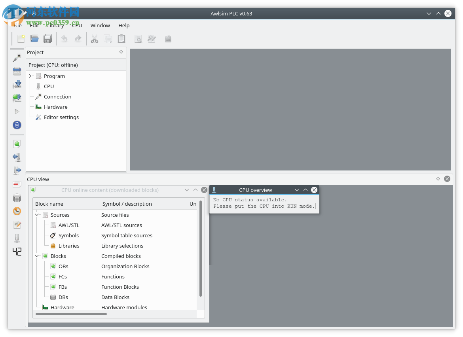Cut the selection using the scissors icon
This screenshot has height=337, width=463.
pos(95,38)
